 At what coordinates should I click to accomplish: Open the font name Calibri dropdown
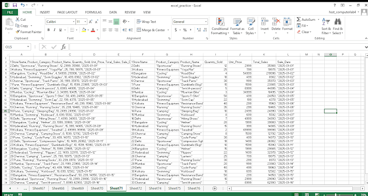coord(74,22)
